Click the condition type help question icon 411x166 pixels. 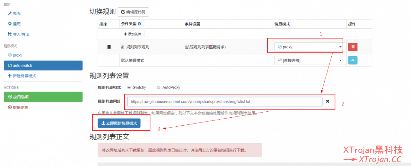139,24
